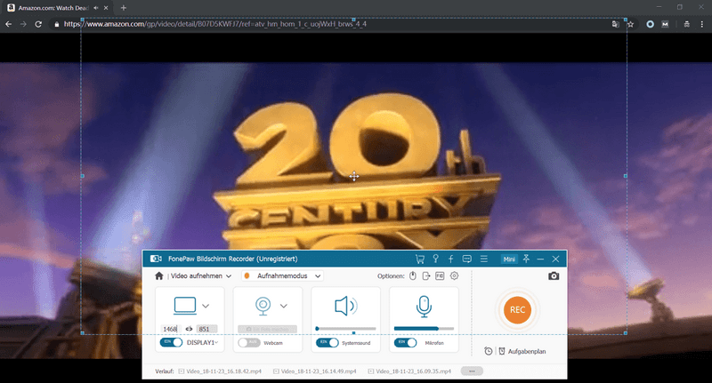Open the Facebook share icon

[x=451, y=259]
